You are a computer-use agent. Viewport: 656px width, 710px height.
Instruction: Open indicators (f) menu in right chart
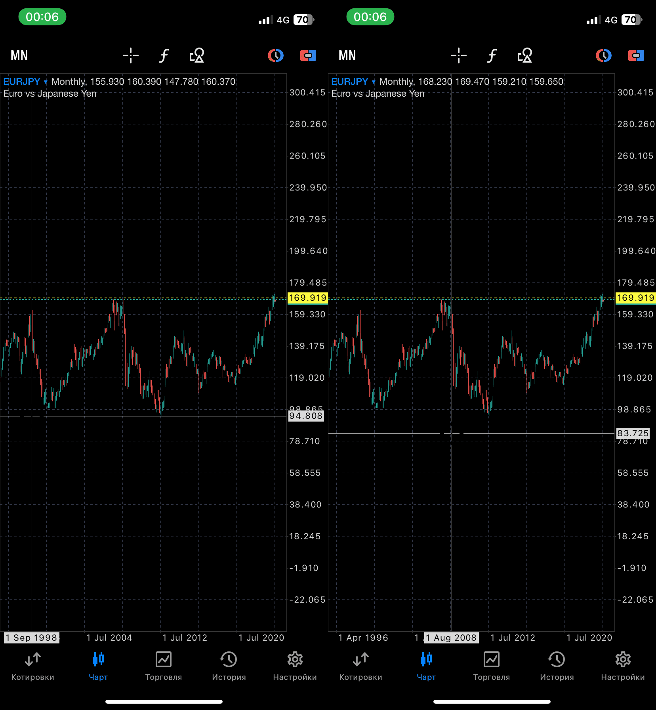point(492,55)
